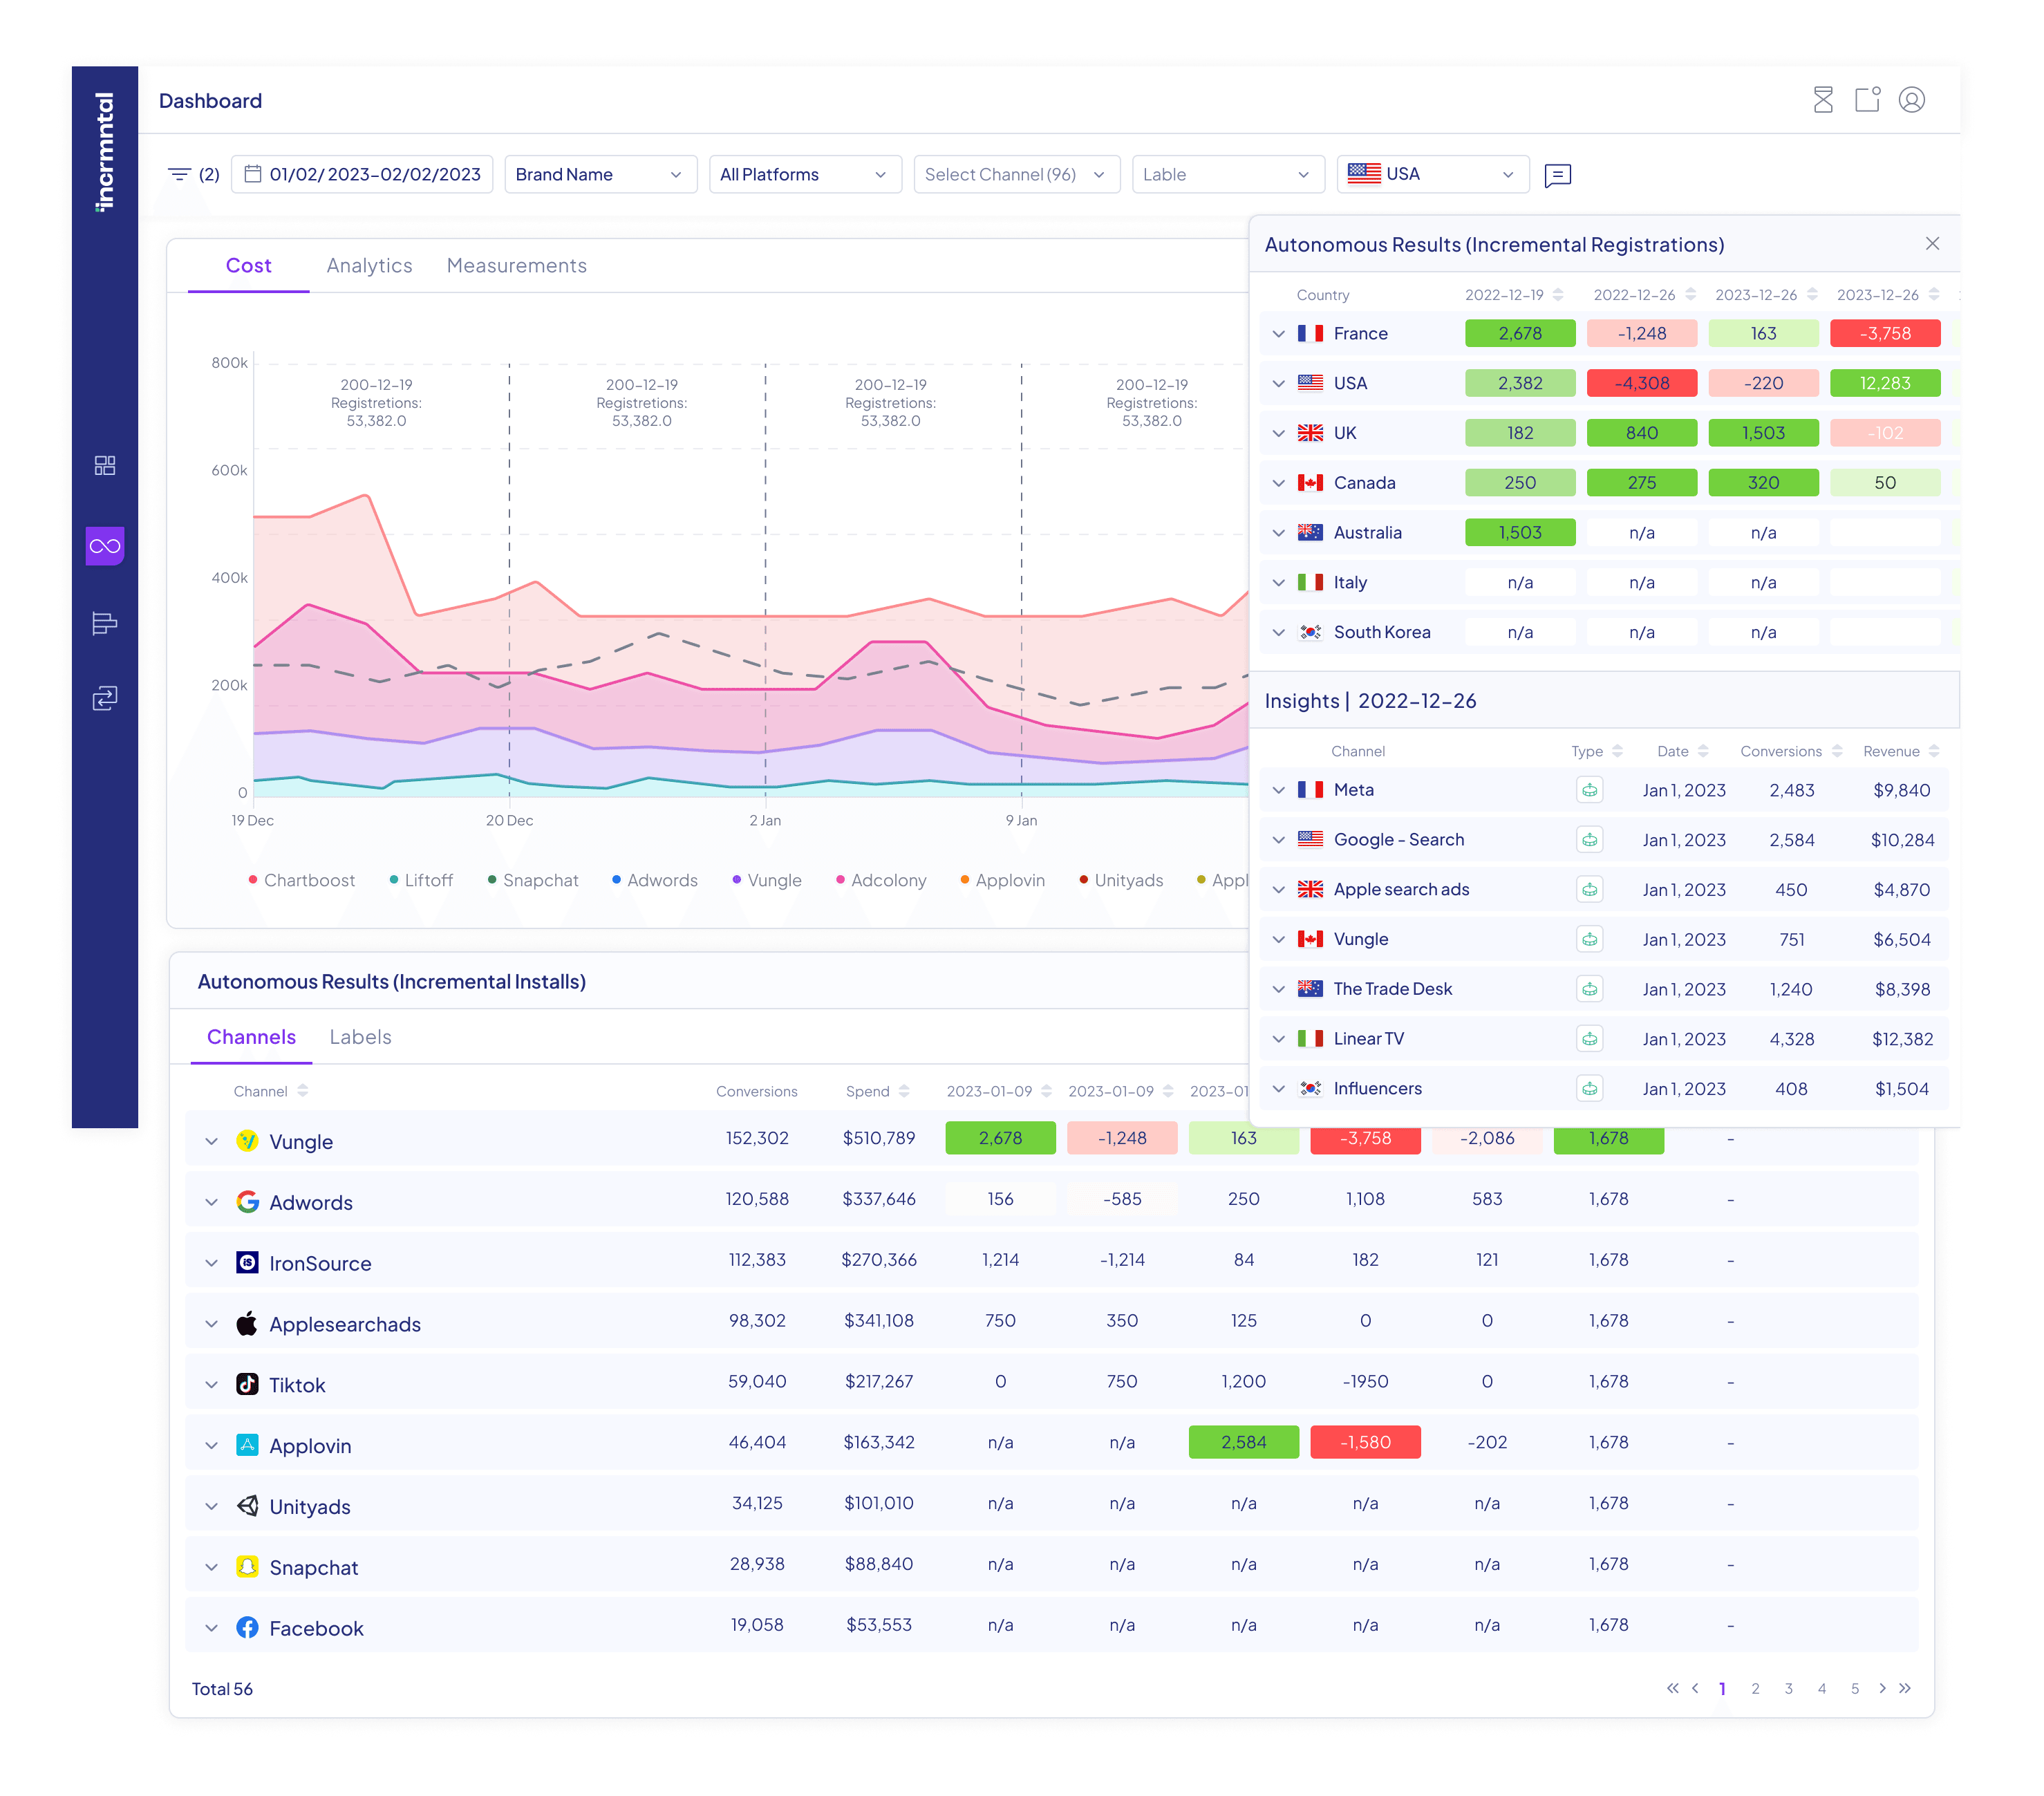Image resolution: width=2044 pixels, height=1796 pixels.
Task: Close the Autonomous Results panel
Action: (1932, 244)
